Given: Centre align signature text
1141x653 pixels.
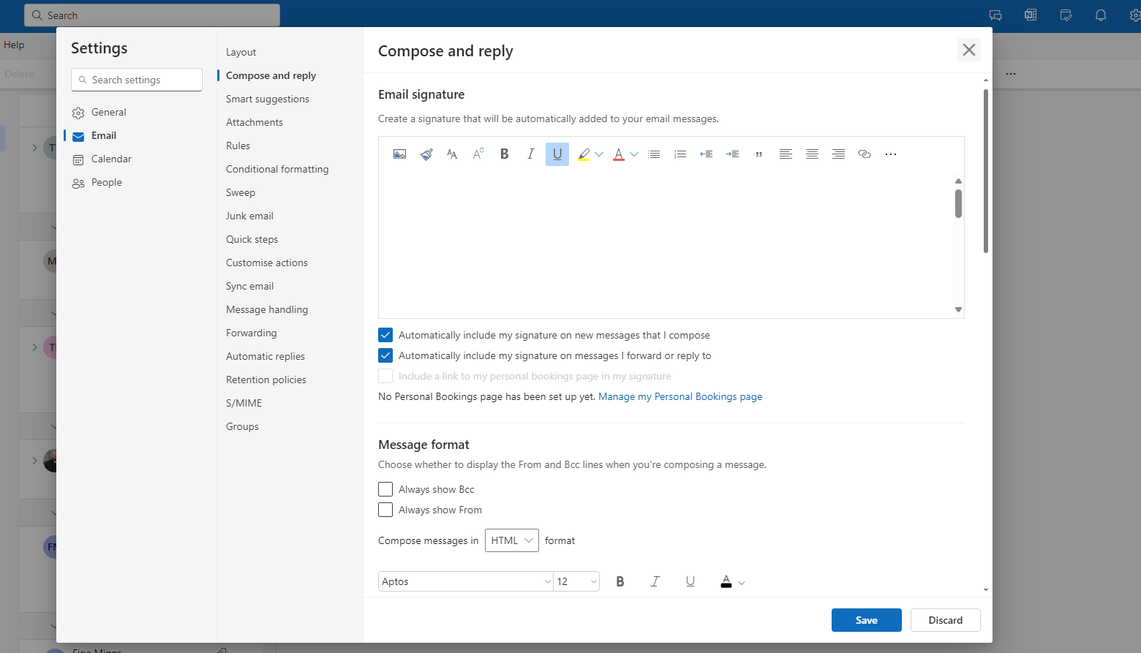Looking at the screenshot, I should [x=812, y=154].
